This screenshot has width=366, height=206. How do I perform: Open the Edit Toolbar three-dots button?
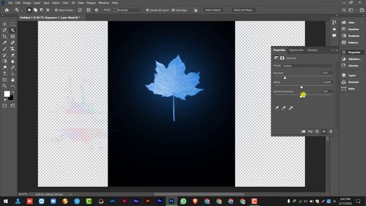(13, 86)
